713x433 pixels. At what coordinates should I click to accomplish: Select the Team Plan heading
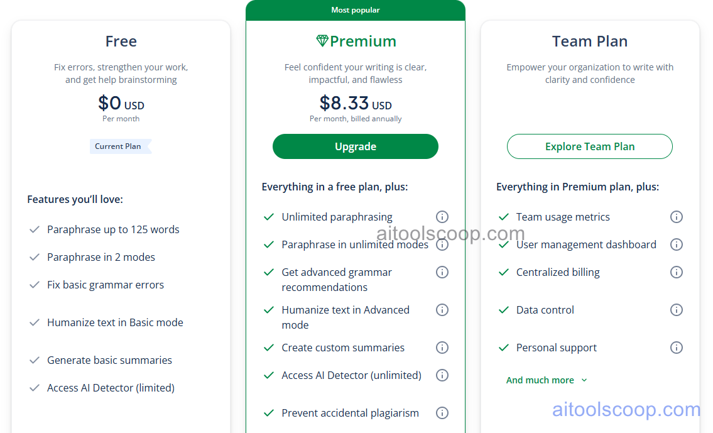coord(589,41)
